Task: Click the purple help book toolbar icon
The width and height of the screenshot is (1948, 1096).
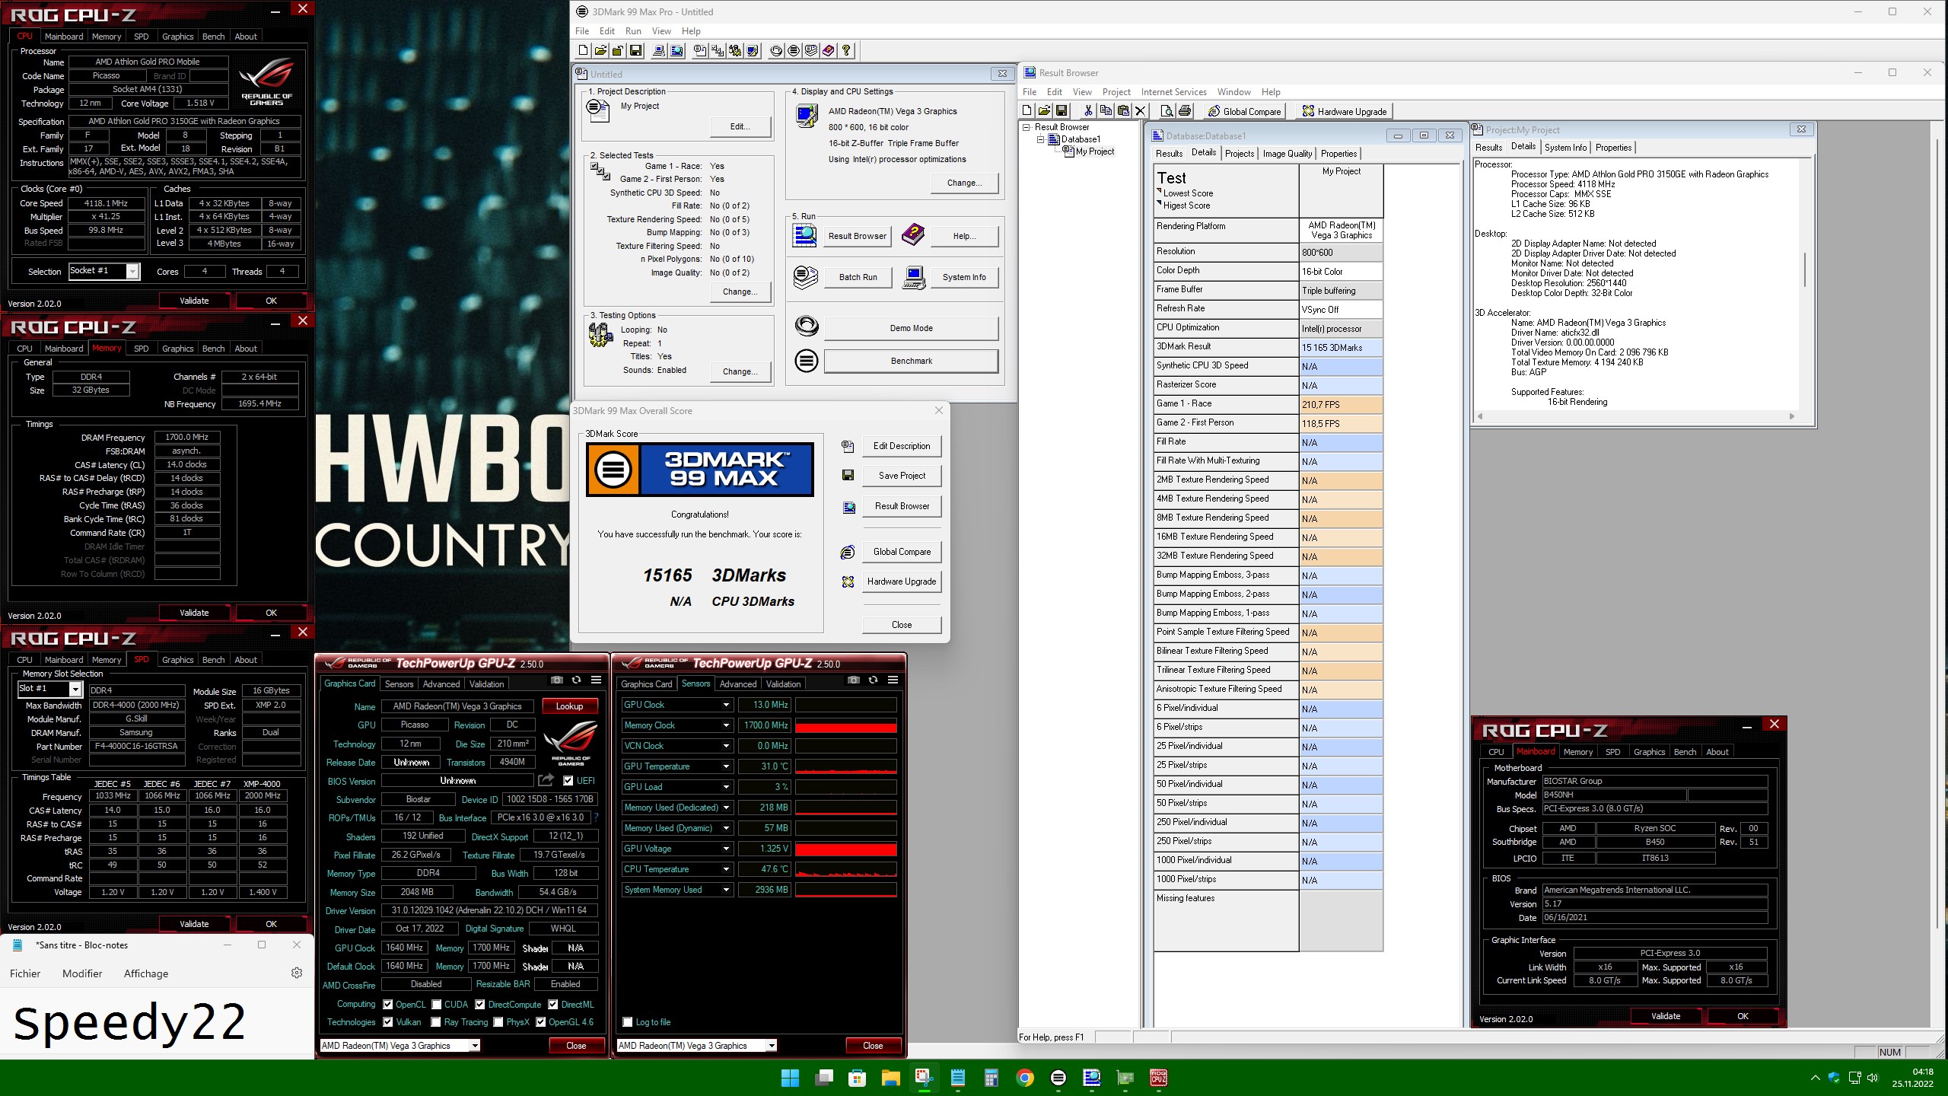Action: [829, 51]
